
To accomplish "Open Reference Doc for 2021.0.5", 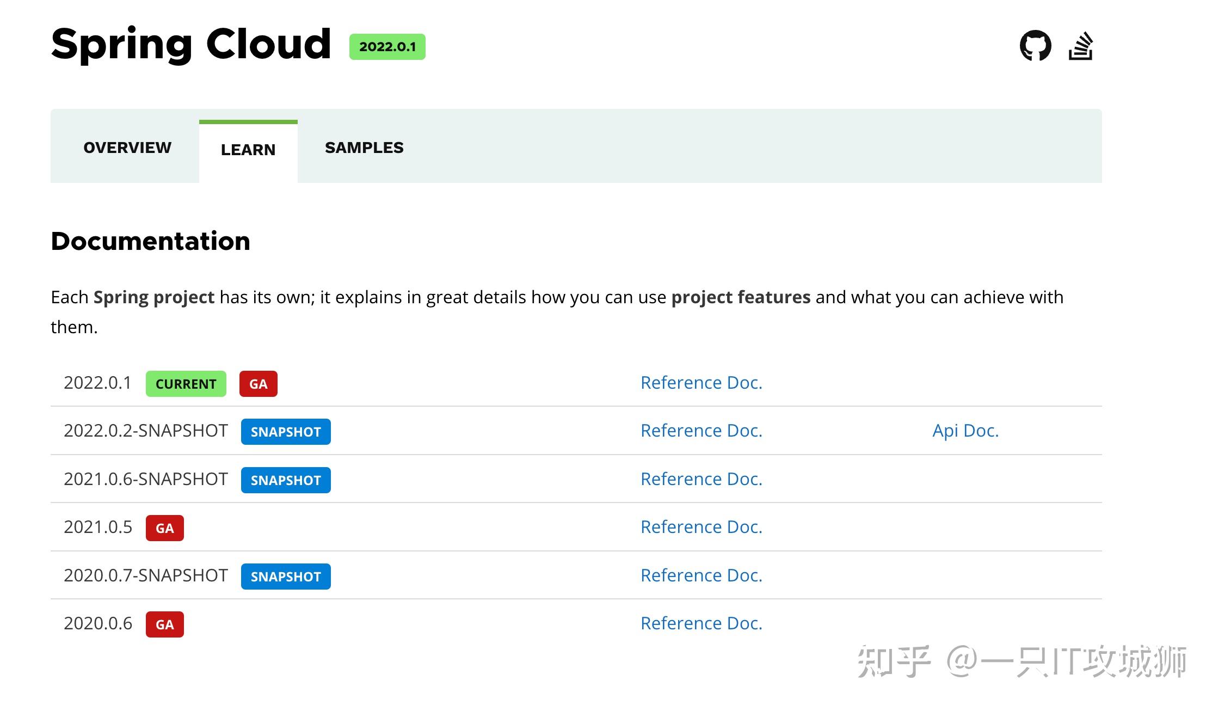I will point(702,526).
